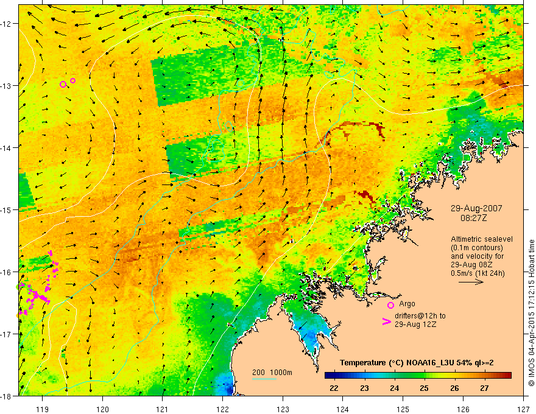Click the "Altimetric sealevel" text
The width and height of the screenshot is (536, 414).
click(482, 239)
